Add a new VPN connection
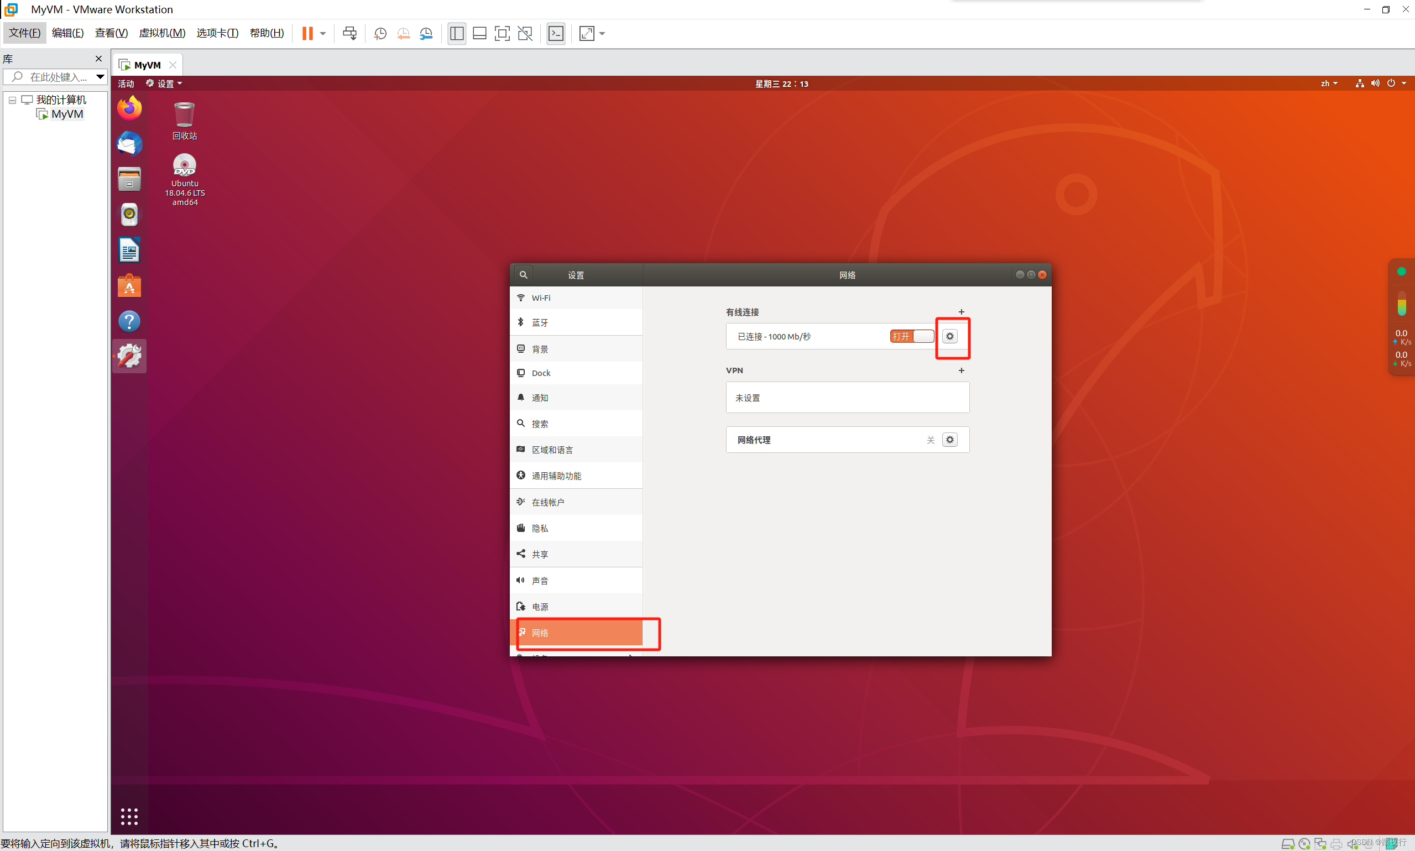The width and height of the screenshot is (1415, 851). click(x=962, y=370)
